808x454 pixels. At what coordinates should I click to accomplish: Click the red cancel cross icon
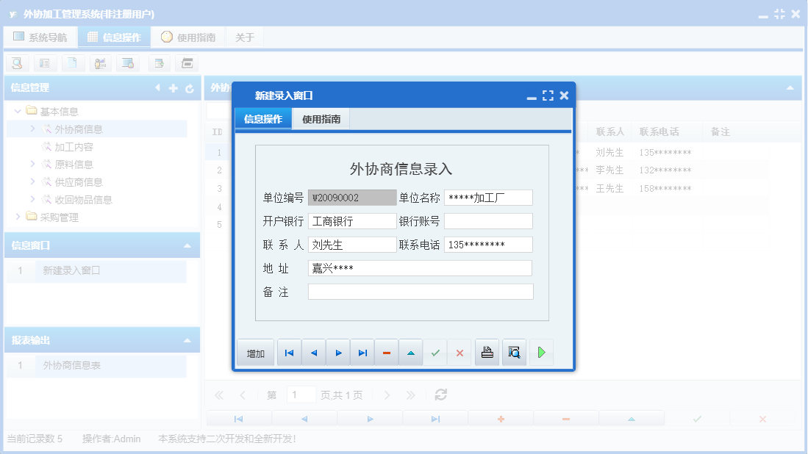pos(460,352)
